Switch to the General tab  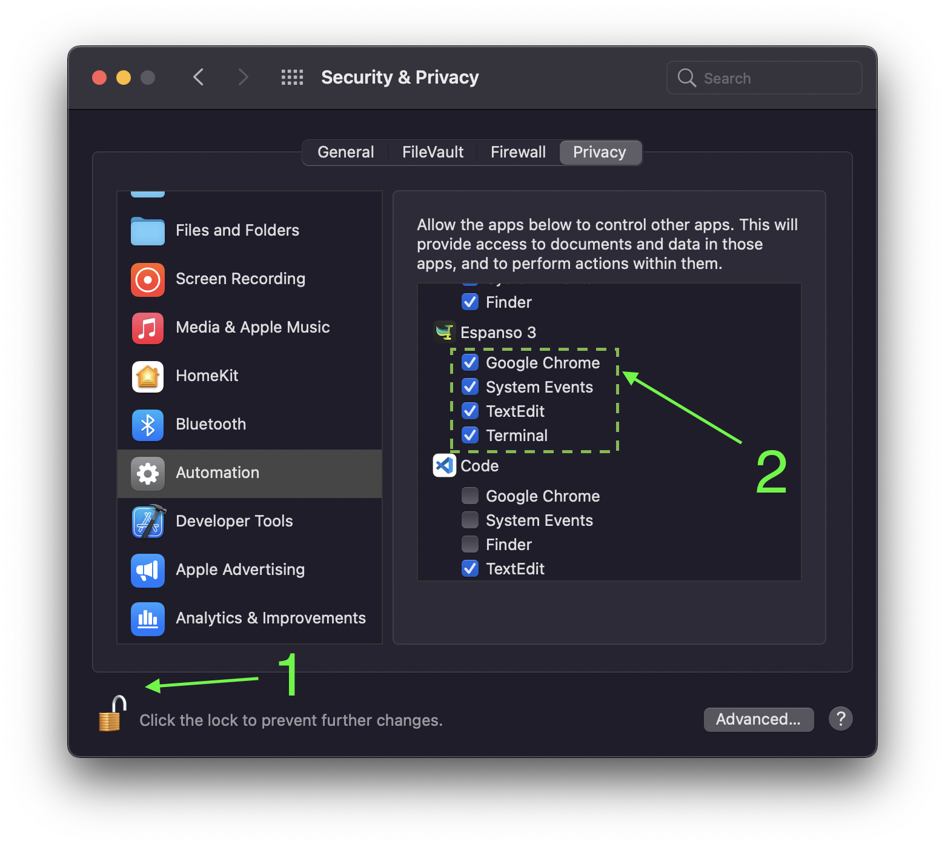[x=345, y=152]
